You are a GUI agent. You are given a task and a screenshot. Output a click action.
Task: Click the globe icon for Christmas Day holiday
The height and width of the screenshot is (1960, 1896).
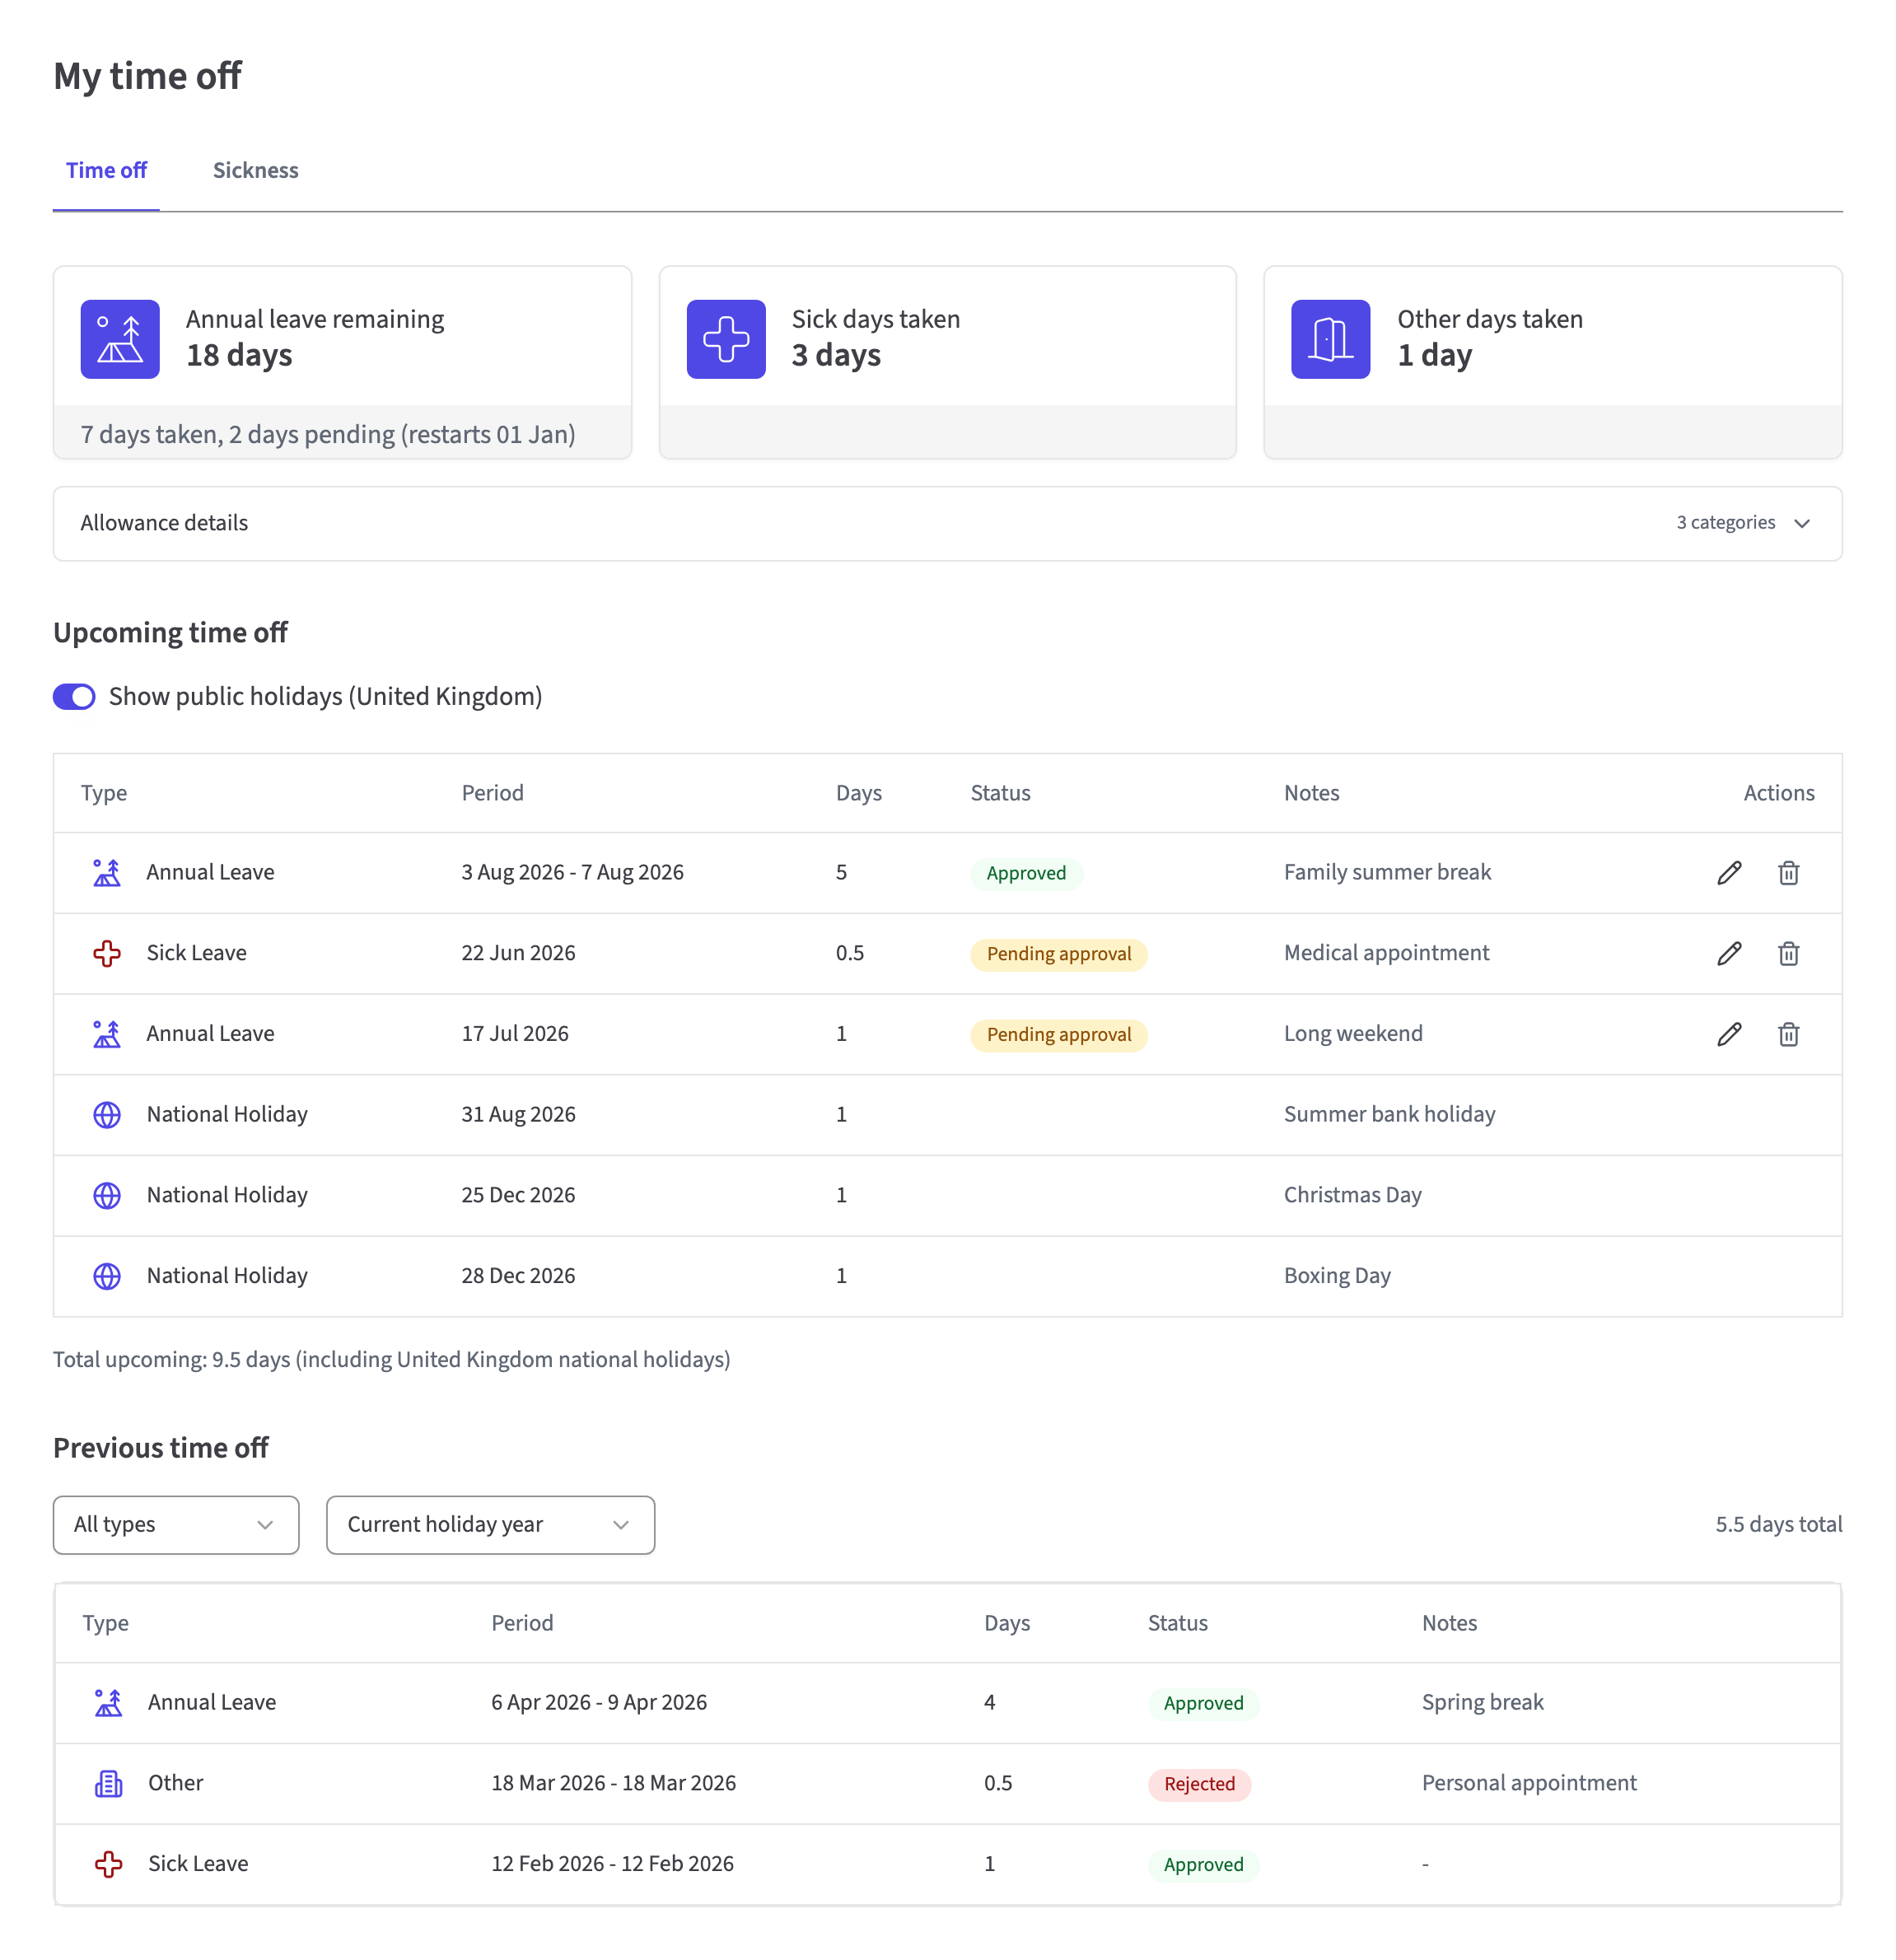click(107, 1196)
